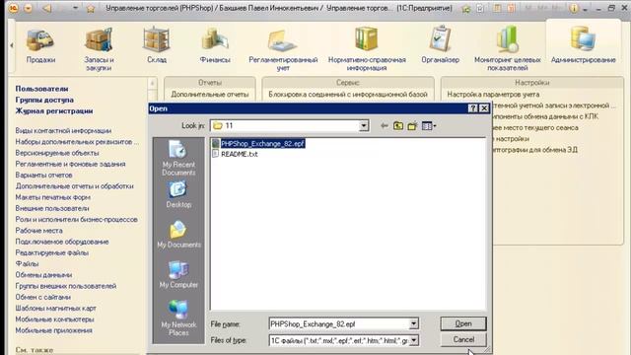Screen dimensions: 631x355
Task: Go up one folder level
Action: [398, 126]
